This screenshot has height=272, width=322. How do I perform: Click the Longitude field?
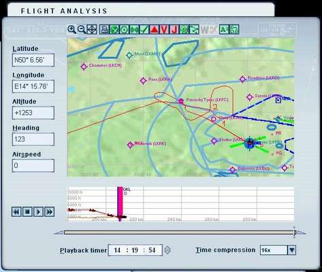tap(33, 86)
